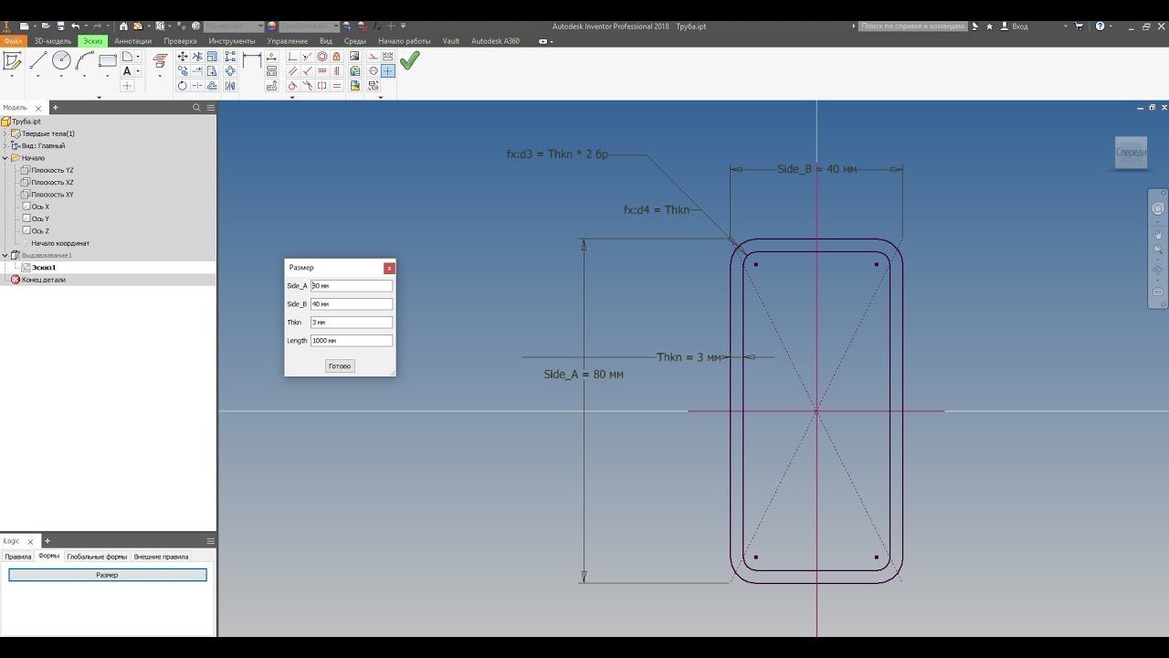This screenshot has width=1169, height=658.
Task: Select the Rotate tool in ribbon
Action: pos(183,86)
